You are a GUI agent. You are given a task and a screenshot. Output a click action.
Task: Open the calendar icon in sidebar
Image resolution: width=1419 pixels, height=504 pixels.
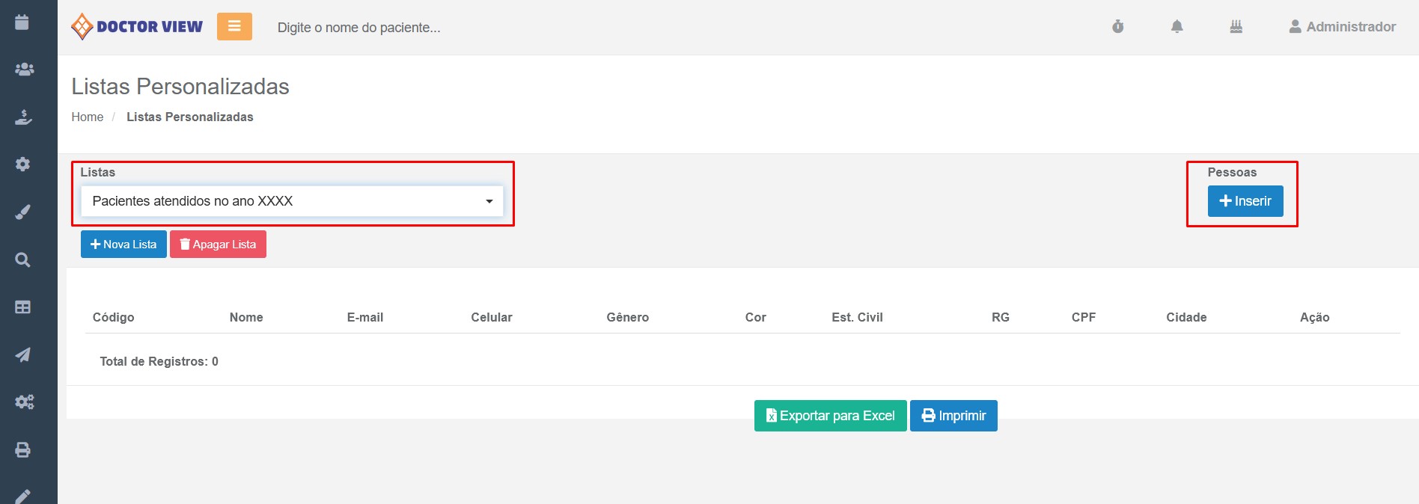[22, 22]
